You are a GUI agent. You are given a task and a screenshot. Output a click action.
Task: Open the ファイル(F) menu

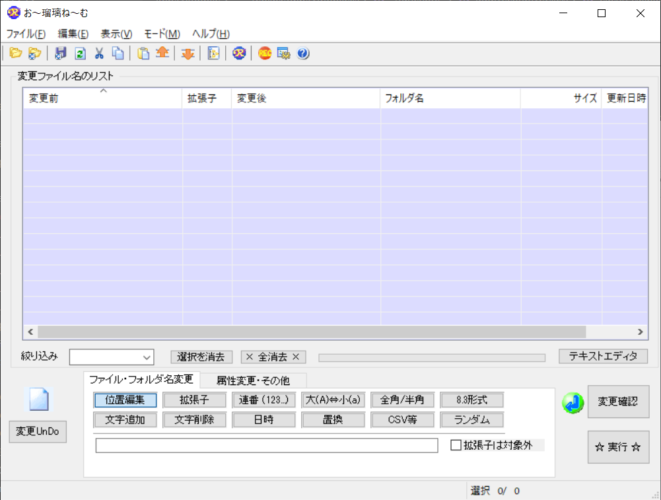[x=26, y=34]
